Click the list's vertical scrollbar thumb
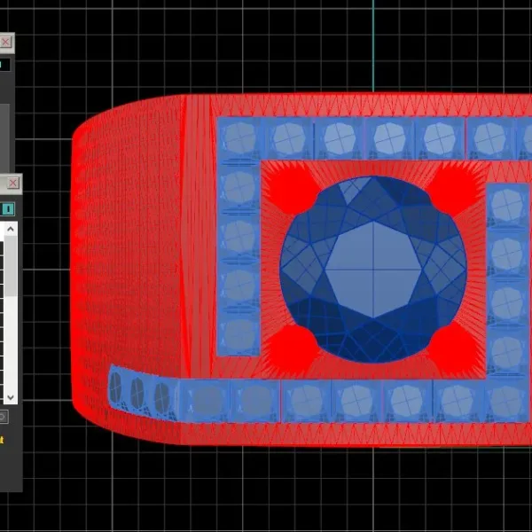 pyautogui.click(x=11, y=266)
